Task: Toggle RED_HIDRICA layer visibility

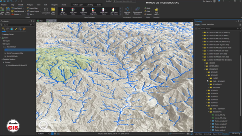Action: (5, 47)
